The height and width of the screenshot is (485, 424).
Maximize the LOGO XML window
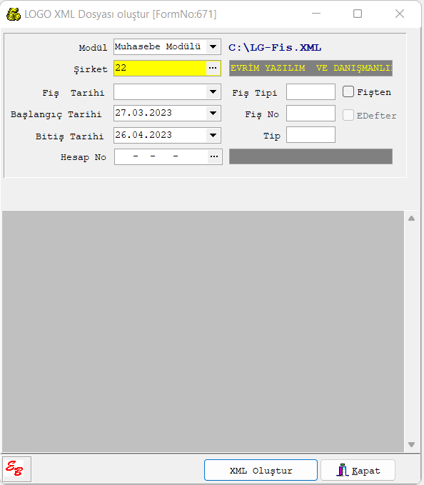pos(358,14)
